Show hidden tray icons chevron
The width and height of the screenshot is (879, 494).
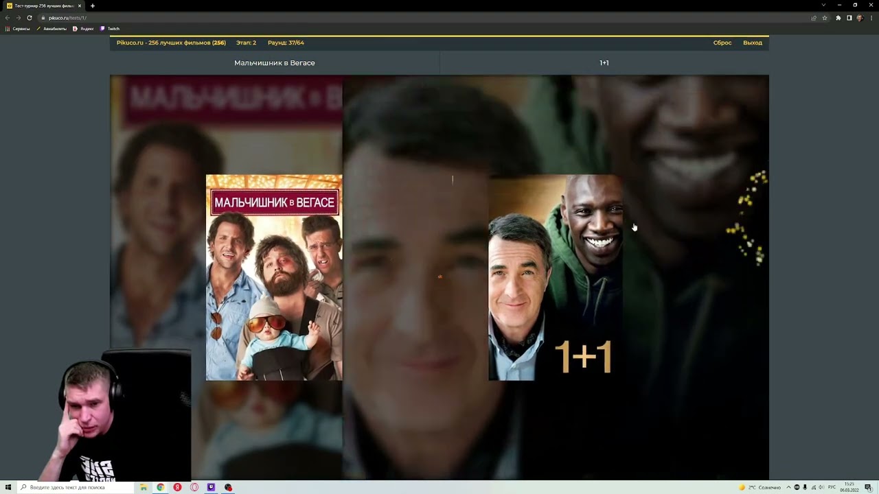click(788, 487)
